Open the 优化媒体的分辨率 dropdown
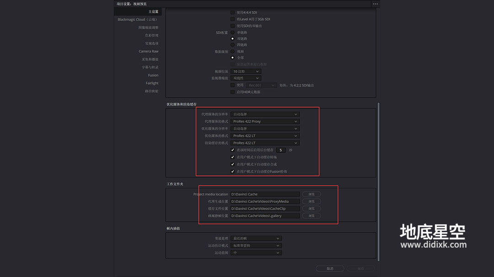This screenshot has height=277, width=494. (265, 129)
